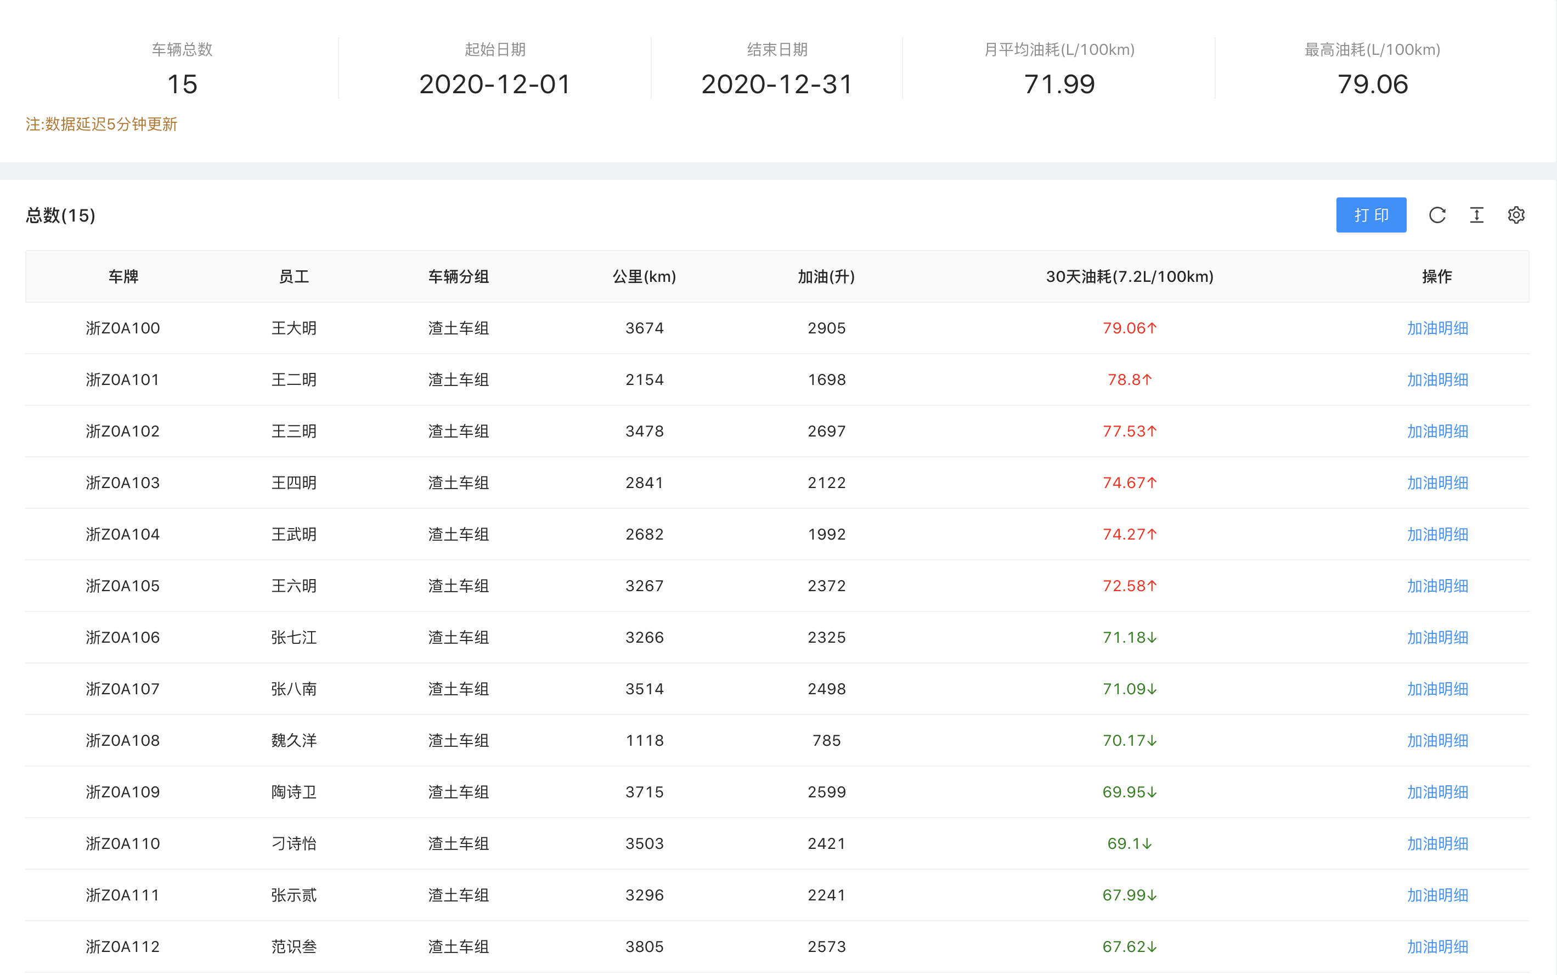View 加油明细 for 陶诗卫
Screen dimensions: 1557x975
[x=1437, y=792]
